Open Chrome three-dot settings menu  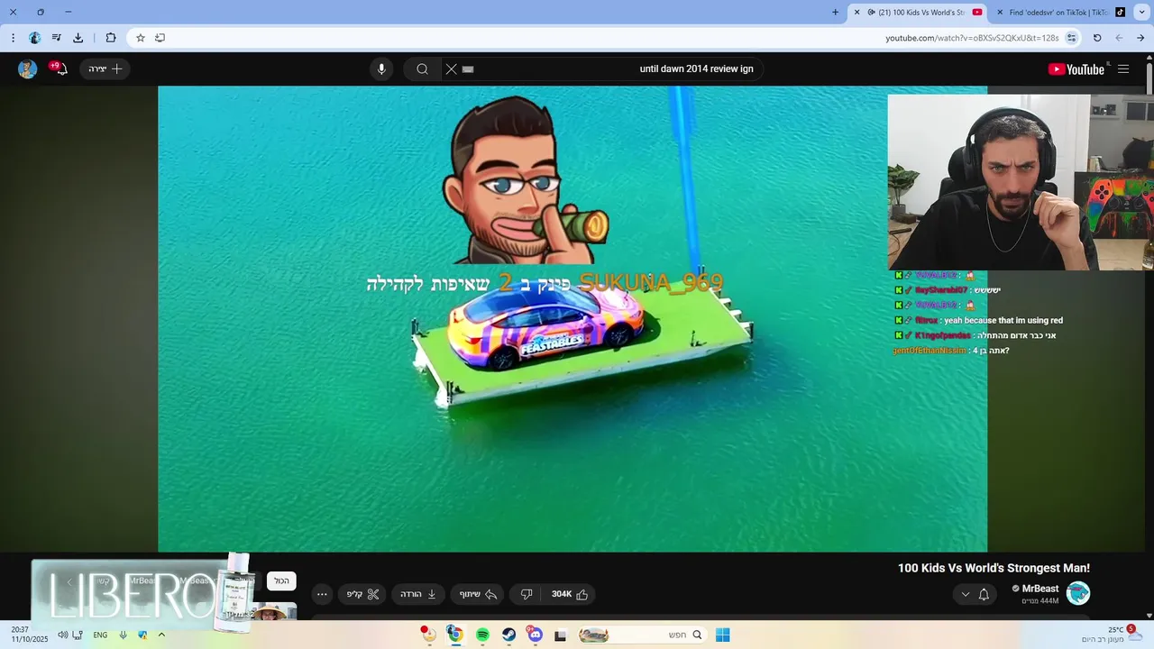click(13, 38)
